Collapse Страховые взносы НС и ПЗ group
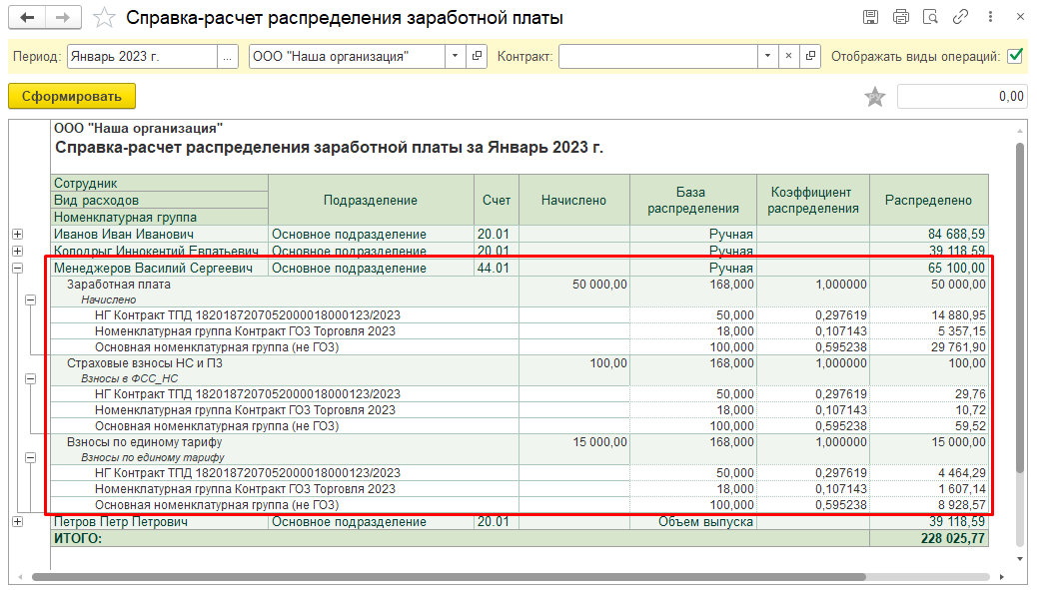 (30, 379)
